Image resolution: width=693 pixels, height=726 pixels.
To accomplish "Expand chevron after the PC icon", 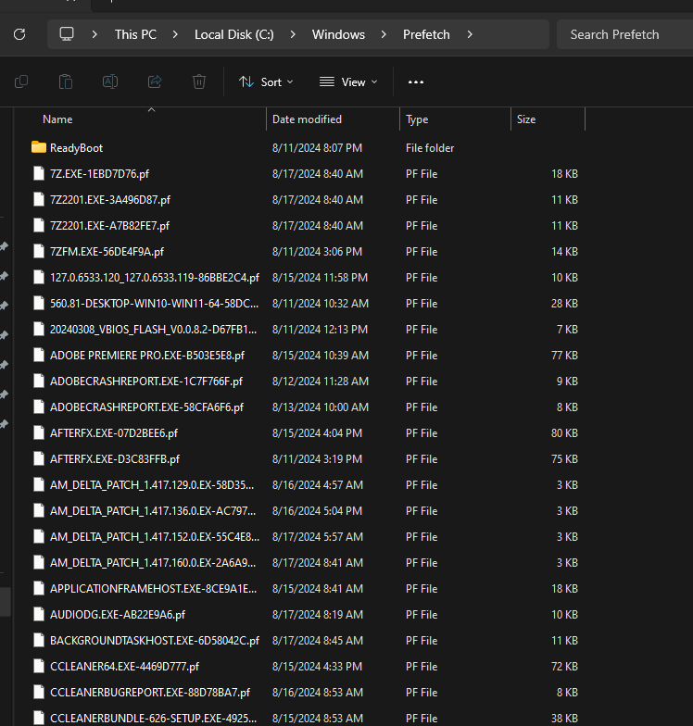I will coord(94,34).
